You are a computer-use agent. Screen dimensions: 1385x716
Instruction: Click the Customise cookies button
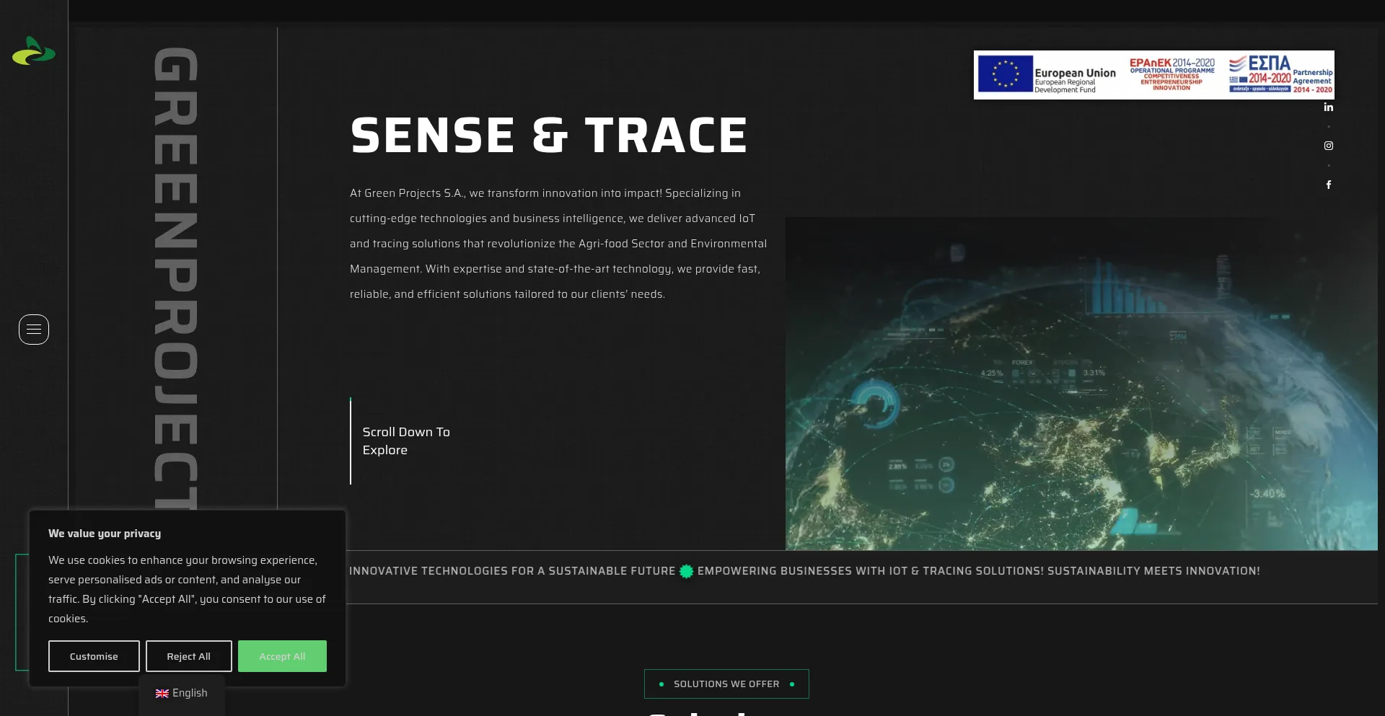[94, 656]
